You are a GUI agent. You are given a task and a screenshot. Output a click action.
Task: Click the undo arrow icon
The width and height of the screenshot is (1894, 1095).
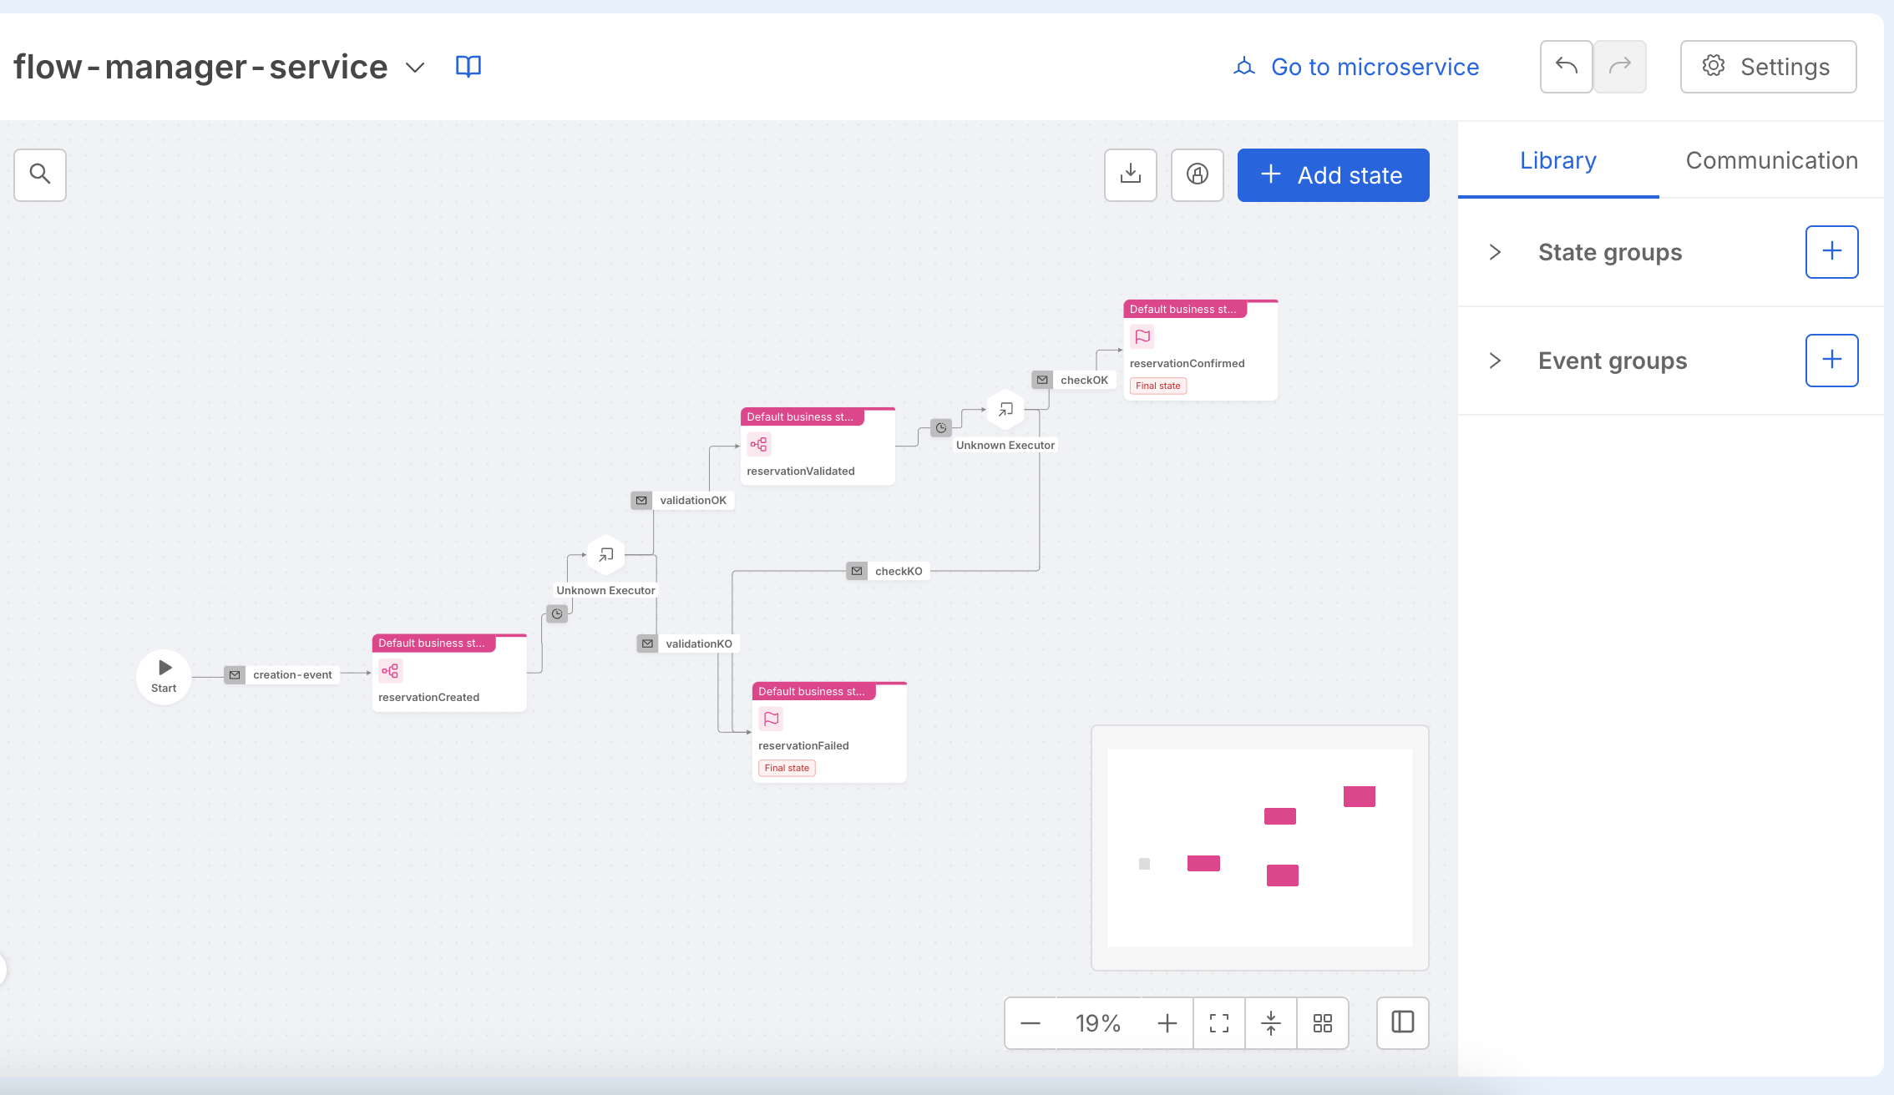1566,66
